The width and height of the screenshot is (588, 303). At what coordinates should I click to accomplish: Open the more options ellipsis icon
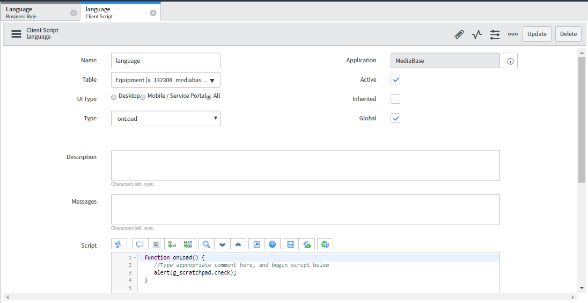point(513,34)
